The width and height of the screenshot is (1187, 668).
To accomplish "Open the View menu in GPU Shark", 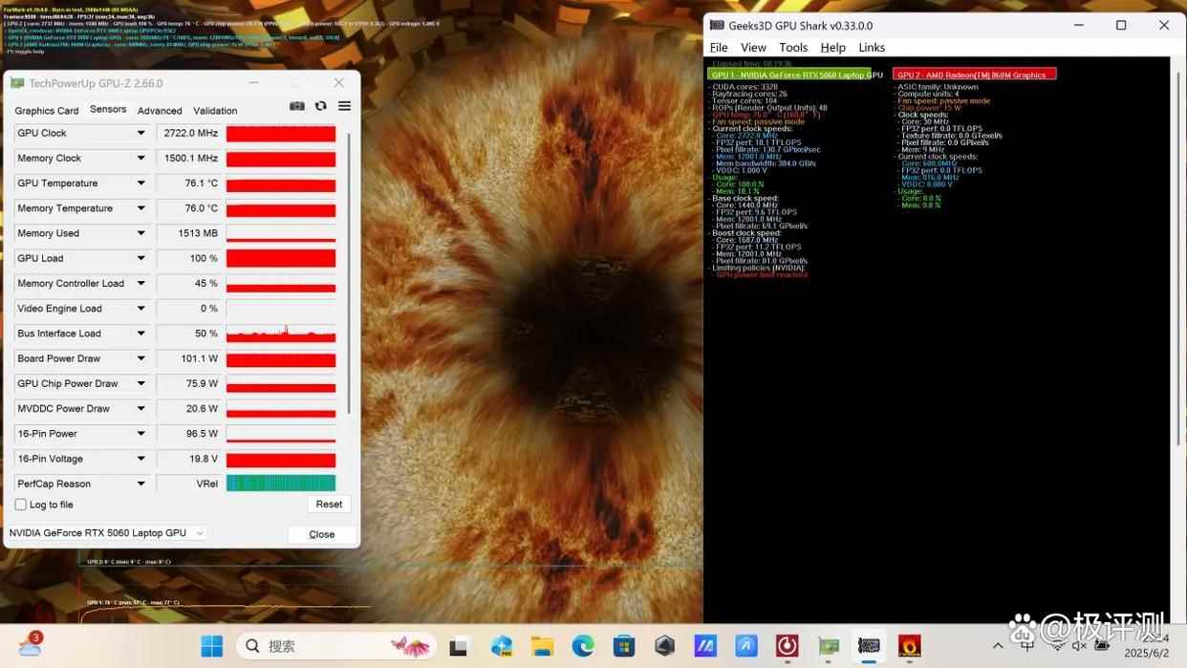I will pyautogui.click(x=753, y=48).
